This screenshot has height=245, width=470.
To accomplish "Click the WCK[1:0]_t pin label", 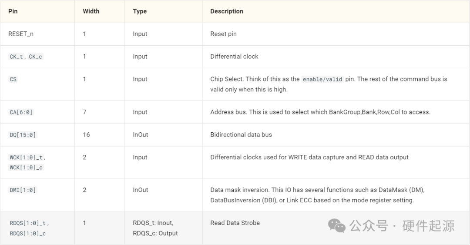I will coord(27,158).
